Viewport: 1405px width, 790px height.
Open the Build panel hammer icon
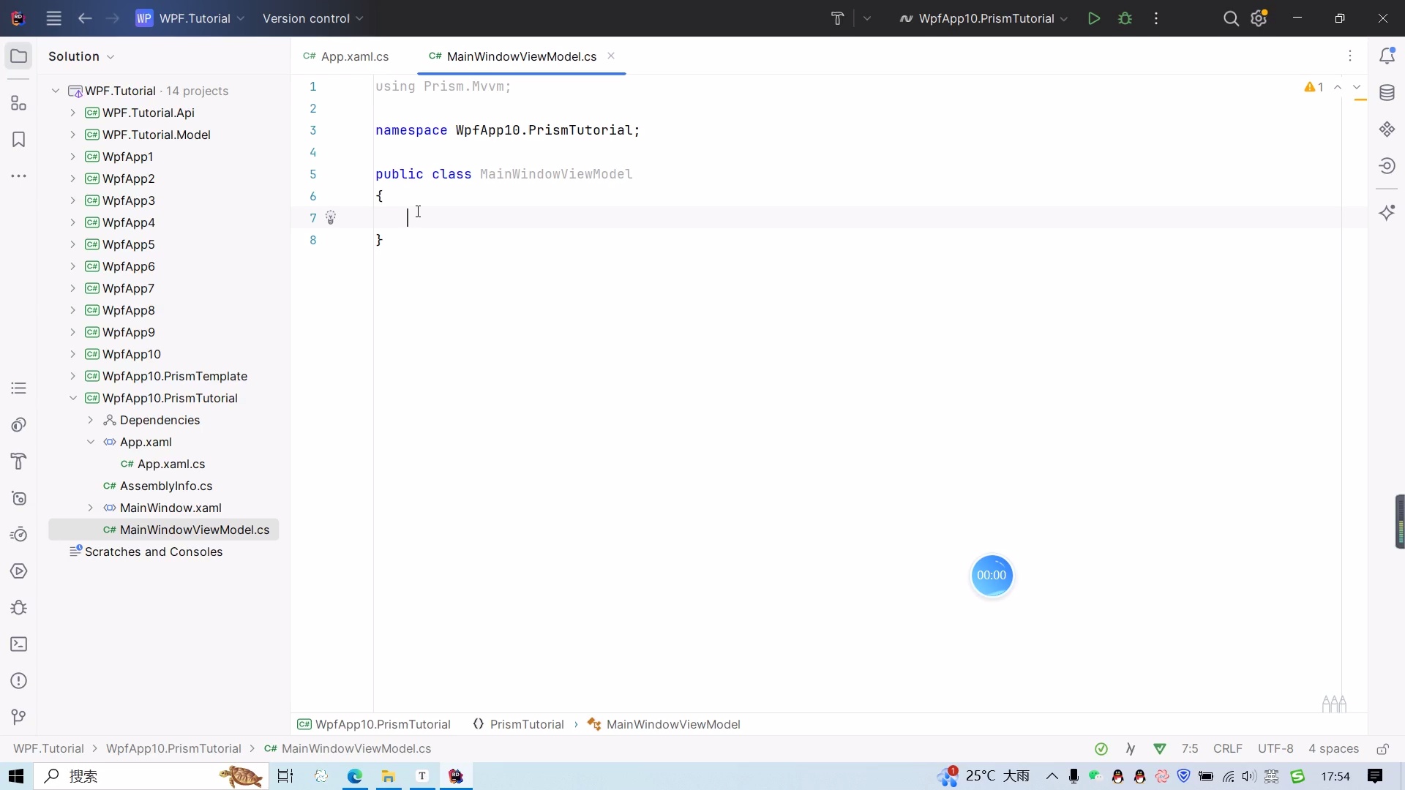point(18,462)
